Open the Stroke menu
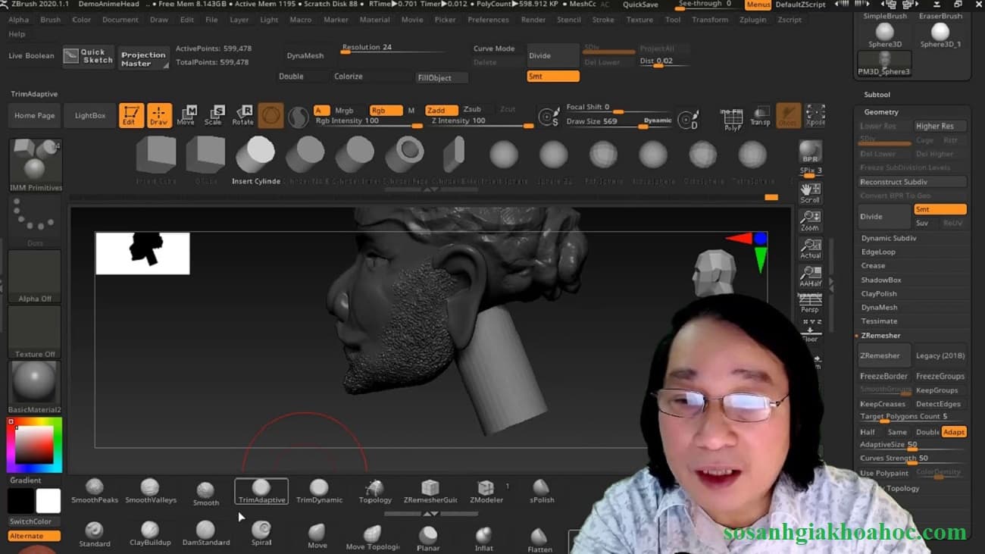 tap(603, 20)
